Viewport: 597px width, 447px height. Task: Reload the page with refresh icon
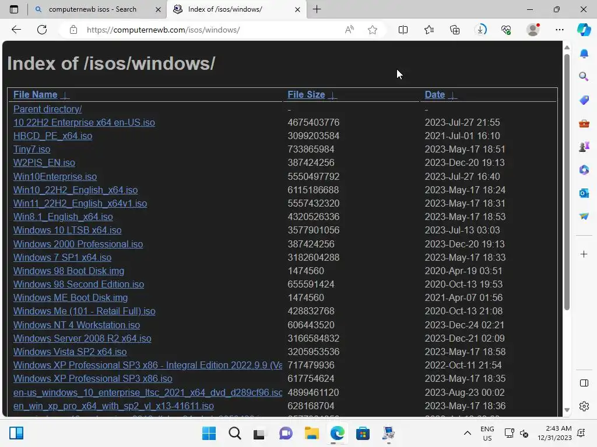(x=42, y=30)
